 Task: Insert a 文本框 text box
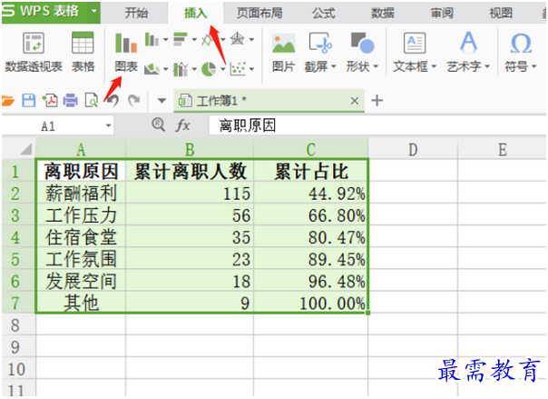tap(415, 52)
